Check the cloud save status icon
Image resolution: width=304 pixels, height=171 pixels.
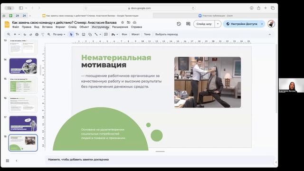tap(134, 22)
